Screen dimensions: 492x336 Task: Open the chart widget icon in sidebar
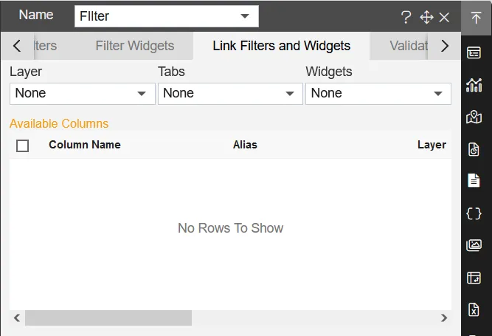(474, 85)
